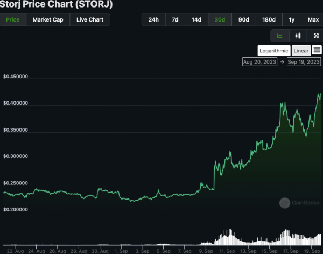Show the 180d price range
The height and width of the screenshot is (254, 323).
pyautogui.click(x=268, y=20)
